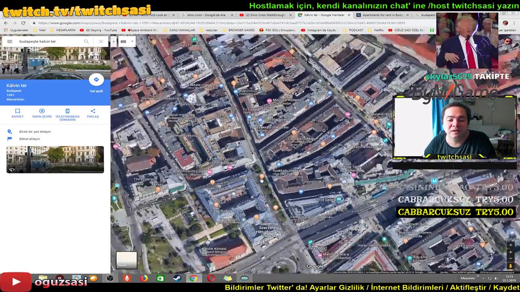Open Steam from the taskbar

coord(177,278)
